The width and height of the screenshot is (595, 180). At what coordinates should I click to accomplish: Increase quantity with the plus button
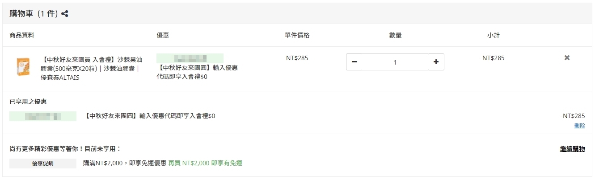point(436,62)
